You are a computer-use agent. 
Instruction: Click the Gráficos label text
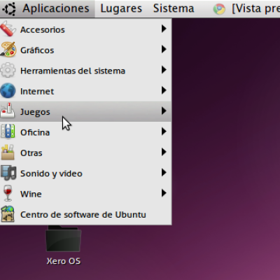click(x=37, y=50)
